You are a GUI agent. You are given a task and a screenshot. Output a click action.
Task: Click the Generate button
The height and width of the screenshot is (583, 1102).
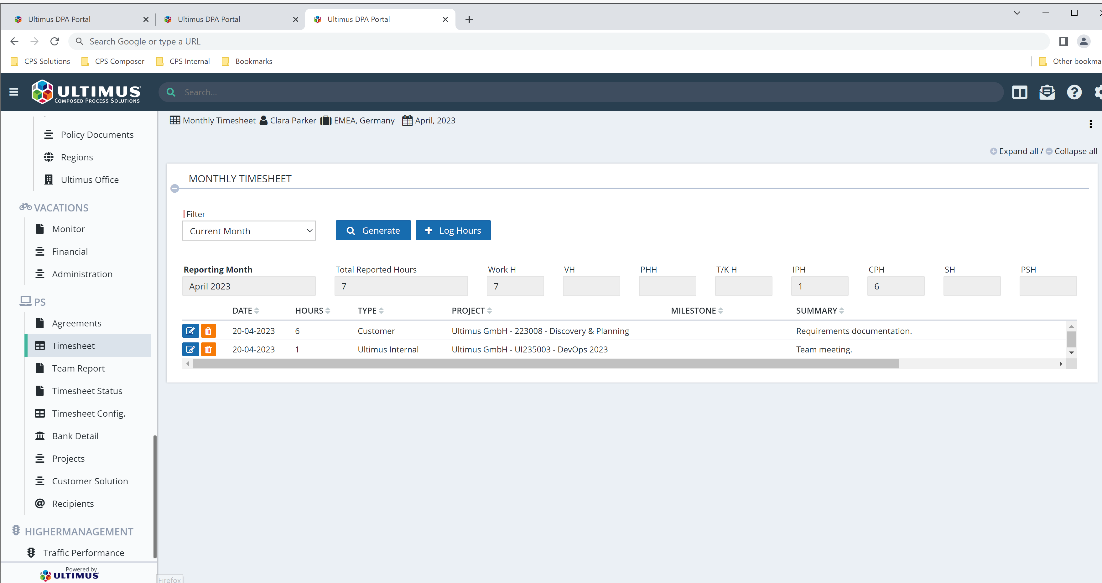tap(373, 230)
